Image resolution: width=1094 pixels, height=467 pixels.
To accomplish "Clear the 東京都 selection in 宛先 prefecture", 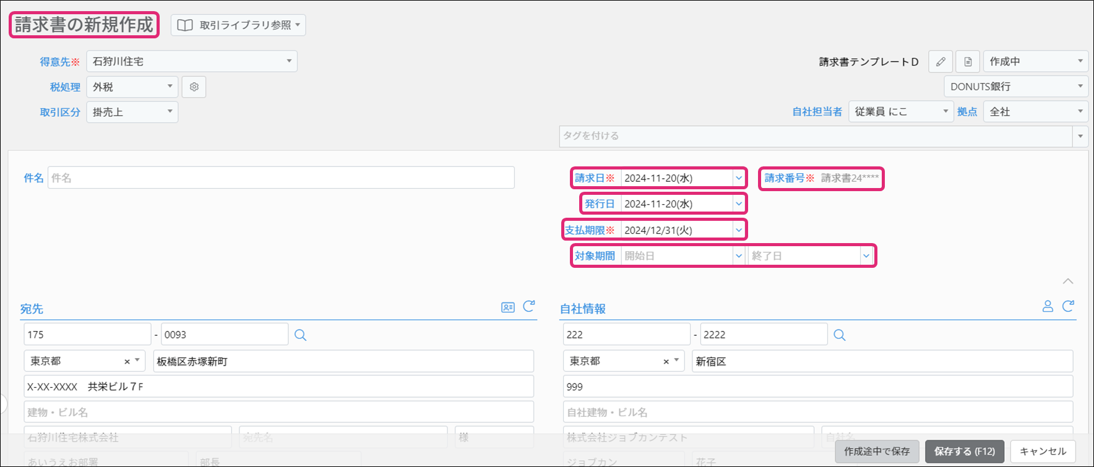I will point(127,362).
